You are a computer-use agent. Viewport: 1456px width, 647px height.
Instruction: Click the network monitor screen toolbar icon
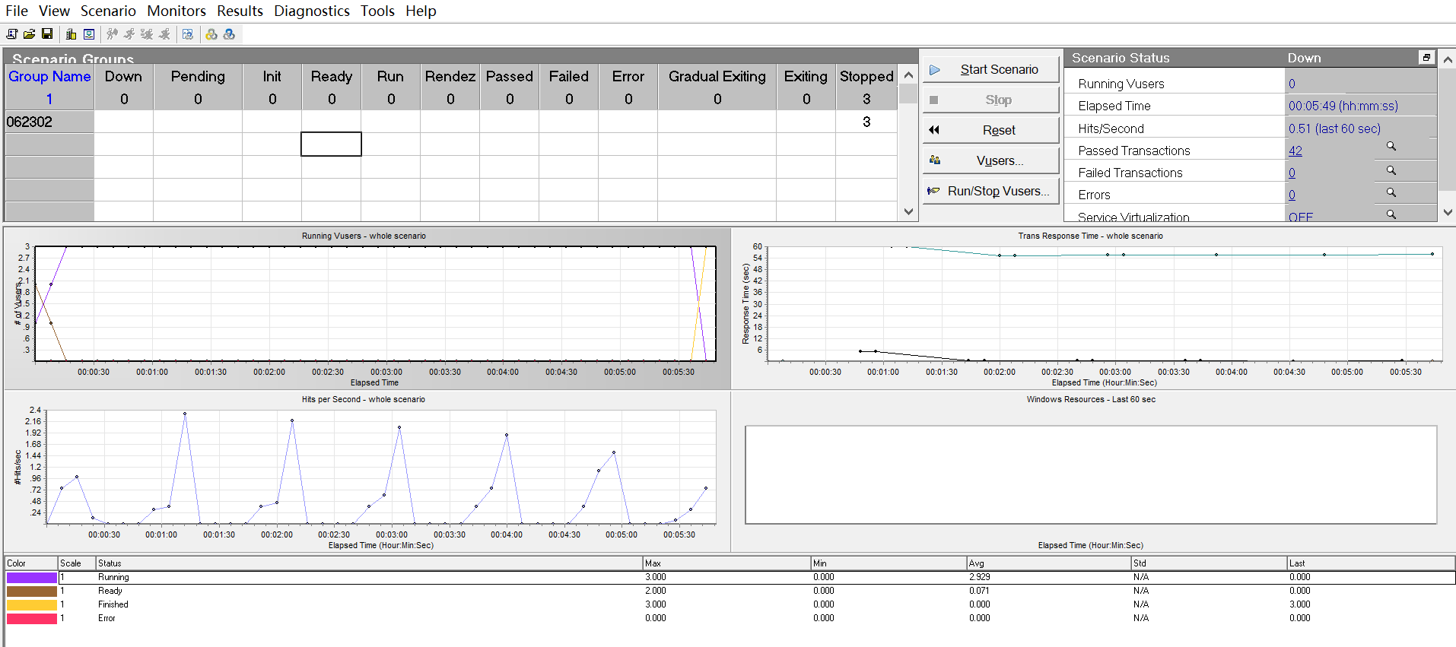89,34
